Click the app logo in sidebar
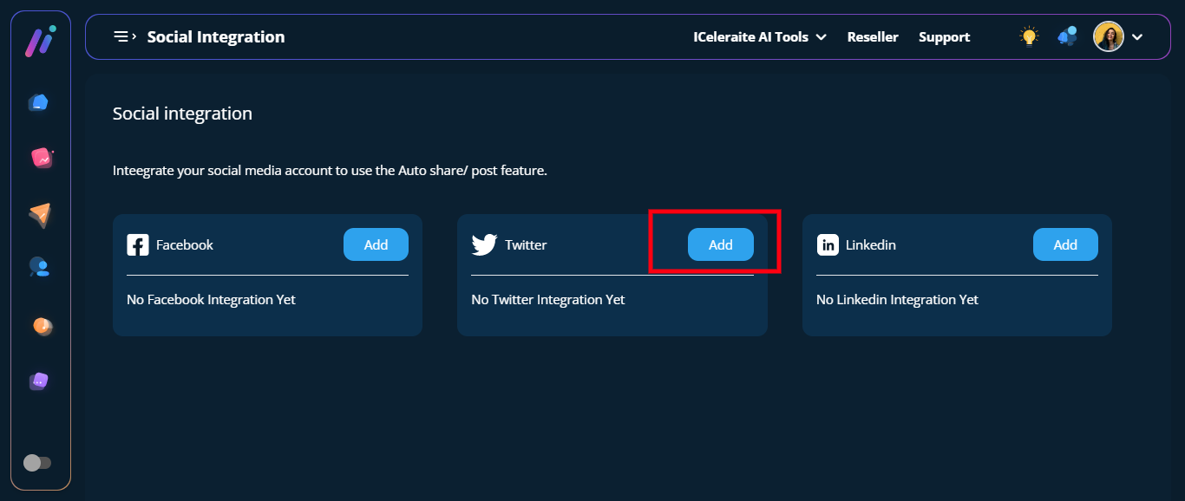This screenshot has width=1185, height=501. click(x=40, y=42)
